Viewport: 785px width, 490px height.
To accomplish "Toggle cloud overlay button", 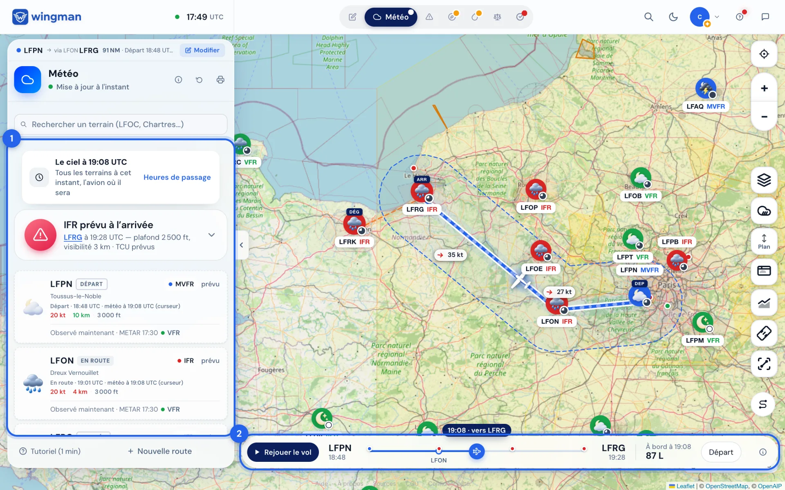I will (x=764, y=211).
